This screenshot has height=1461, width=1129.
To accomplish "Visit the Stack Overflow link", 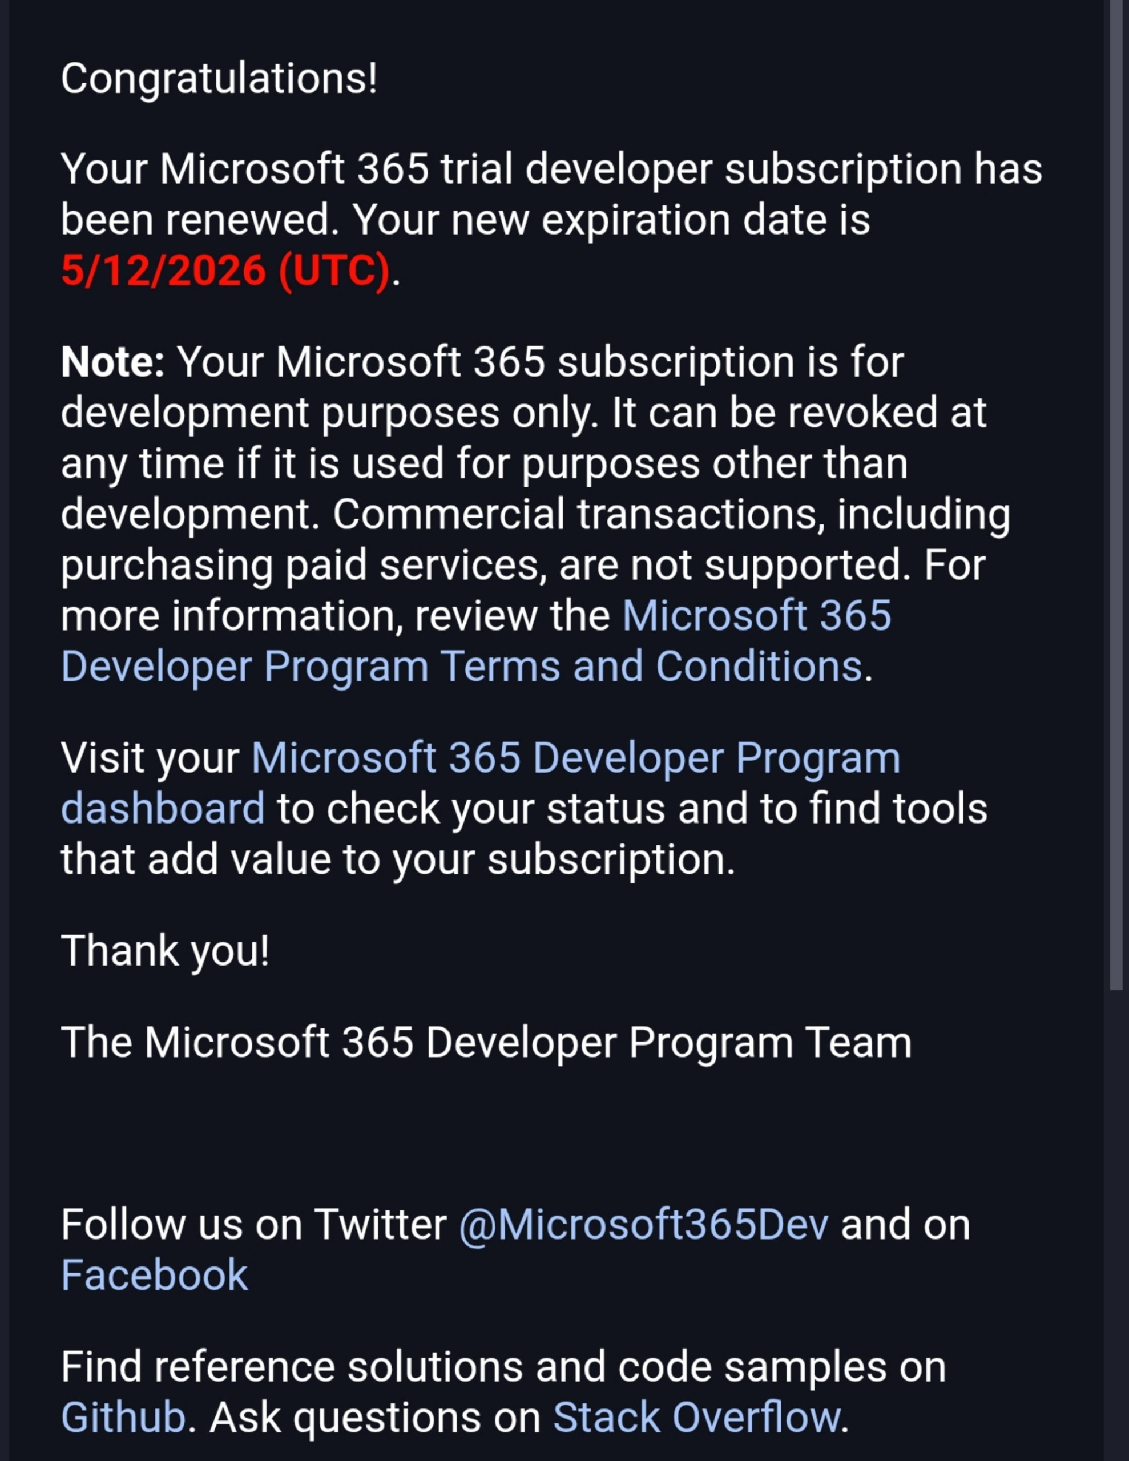I will tap(696, 1417).
